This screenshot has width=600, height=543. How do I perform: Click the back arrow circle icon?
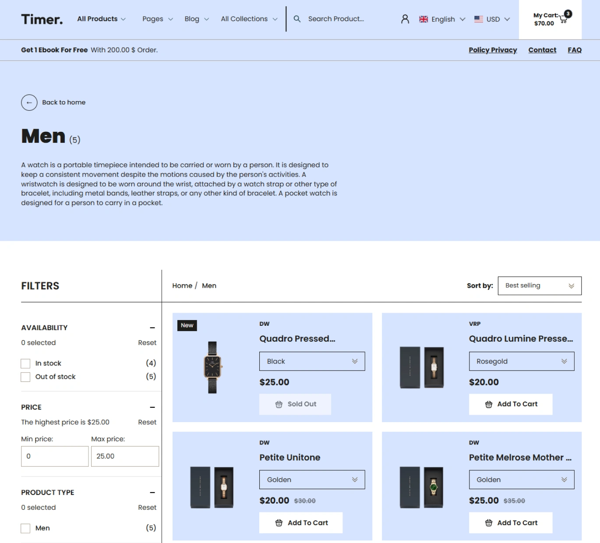click(x=29, y=102)
